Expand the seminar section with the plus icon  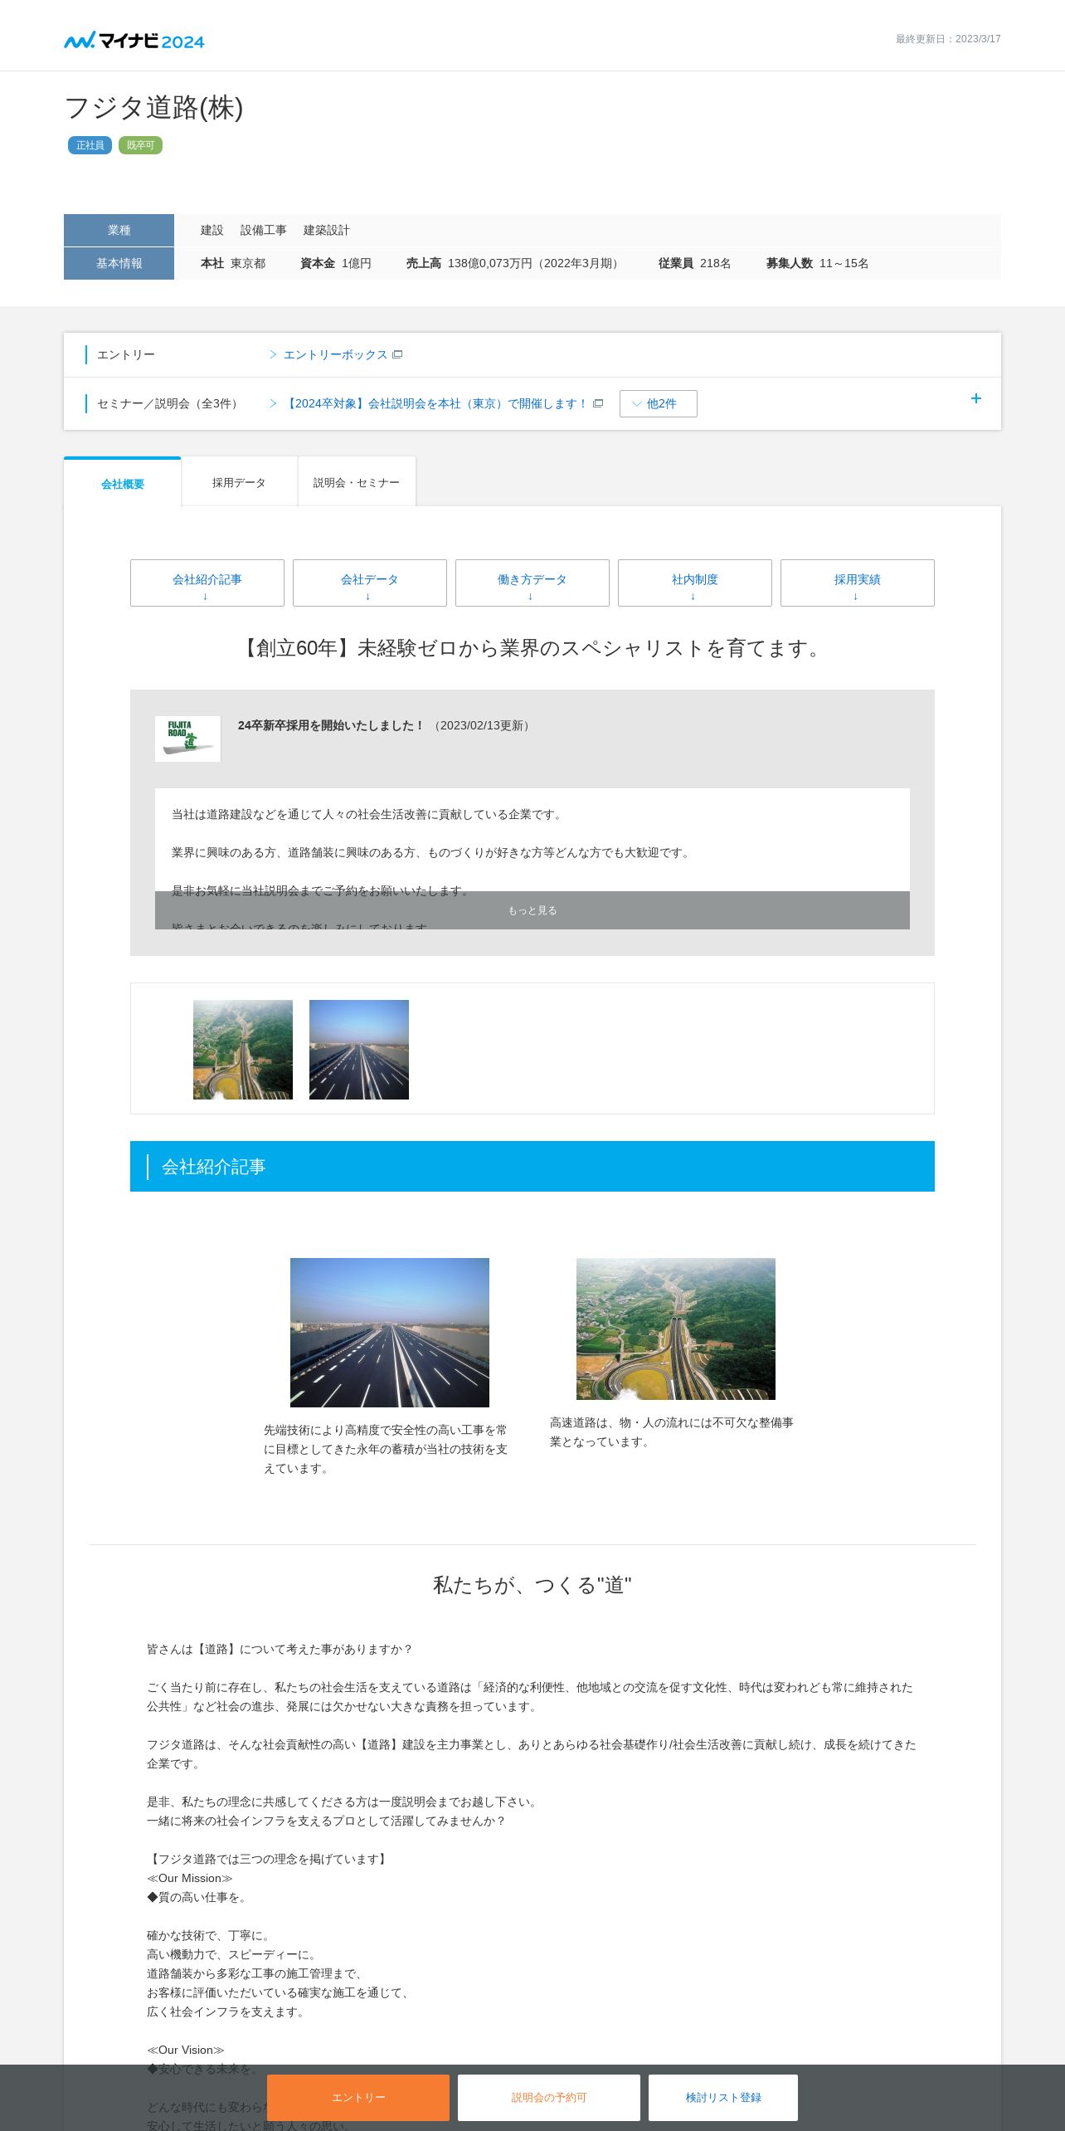[x=976, y=398]
